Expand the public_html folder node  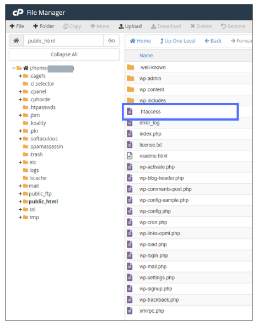pyautogui.click(x=20, y=202)
